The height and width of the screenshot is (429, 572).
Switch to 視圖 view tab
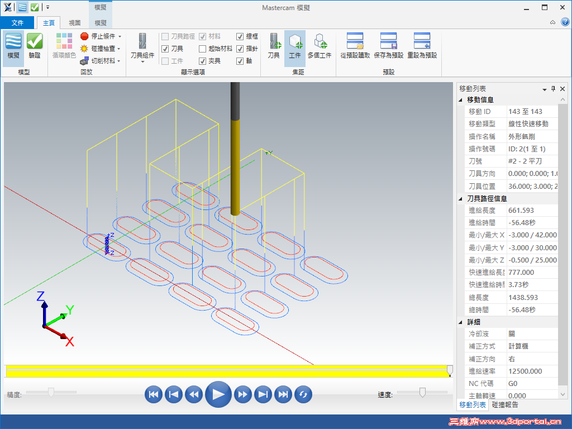[x=75, y=22]
